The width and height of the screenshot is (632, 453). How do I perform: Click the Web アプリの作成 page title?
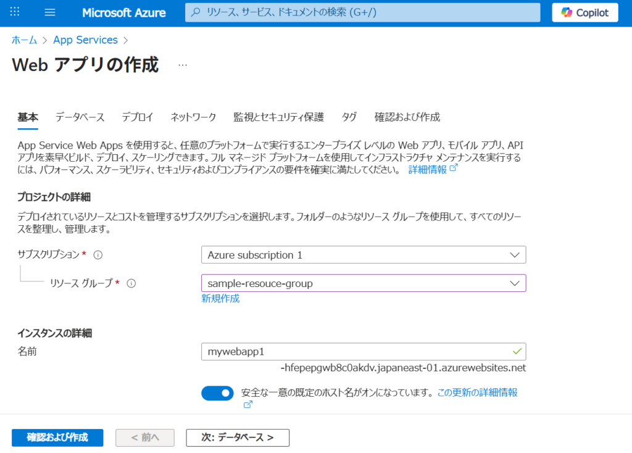(85, 65)
